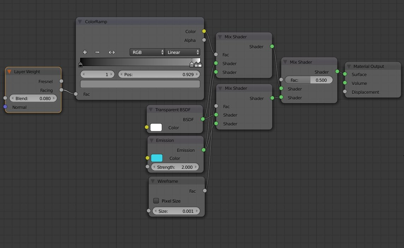Open the Linear interpolation dropdown

point(182,52)
